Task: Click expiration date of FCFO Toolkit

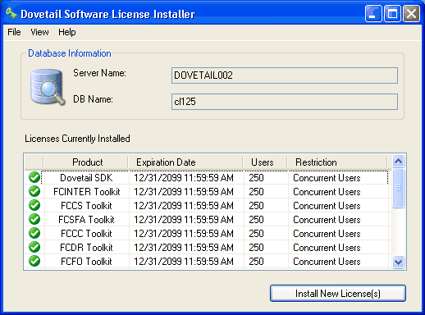Action: 184,262
